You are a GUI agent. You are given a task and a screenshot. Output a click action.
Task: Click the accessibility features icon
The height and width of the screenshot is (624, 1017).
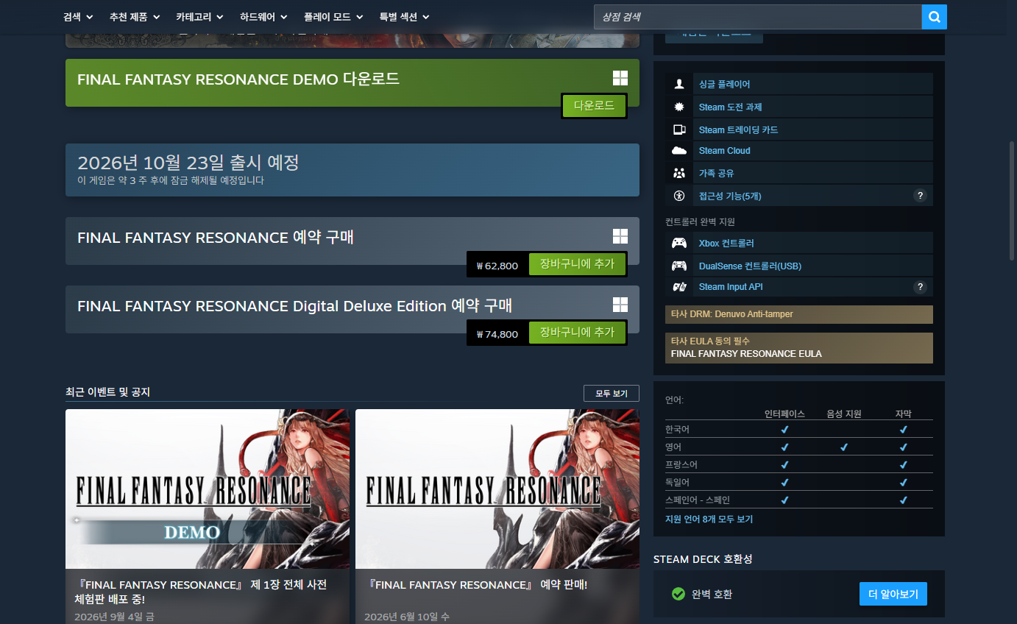click(x=679, y=196)
